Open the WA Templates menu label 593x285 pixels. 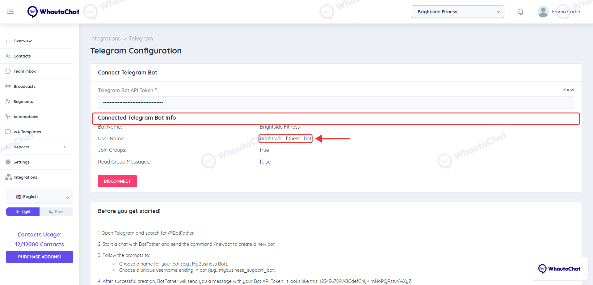(27, 132)
